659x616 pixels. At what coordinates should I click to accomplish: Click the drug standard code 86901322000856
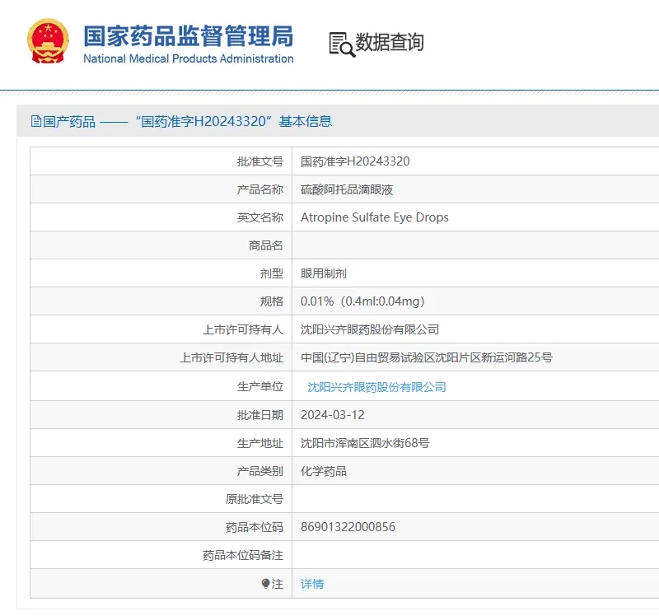coord(348,527)
